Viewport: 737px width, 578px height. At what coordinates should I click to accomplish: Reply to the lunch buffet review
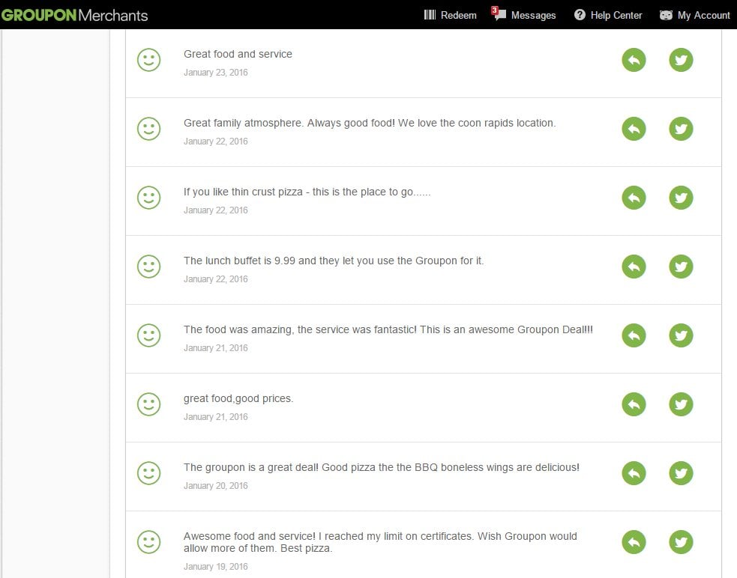click(634, 267)
